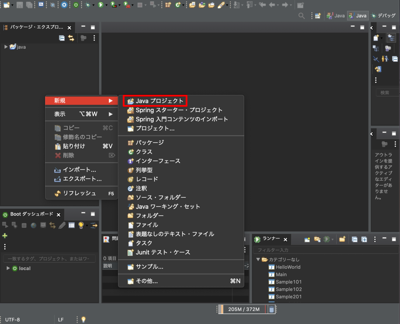
Task: Choose エクスポート... in context menu
Action: coord(81,179)
